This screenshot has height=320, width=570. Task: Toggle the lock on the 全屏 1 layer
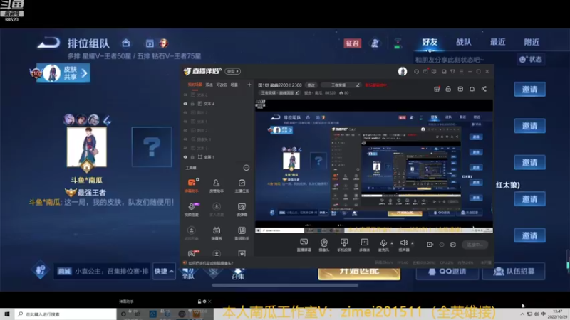tap(192, 157)
